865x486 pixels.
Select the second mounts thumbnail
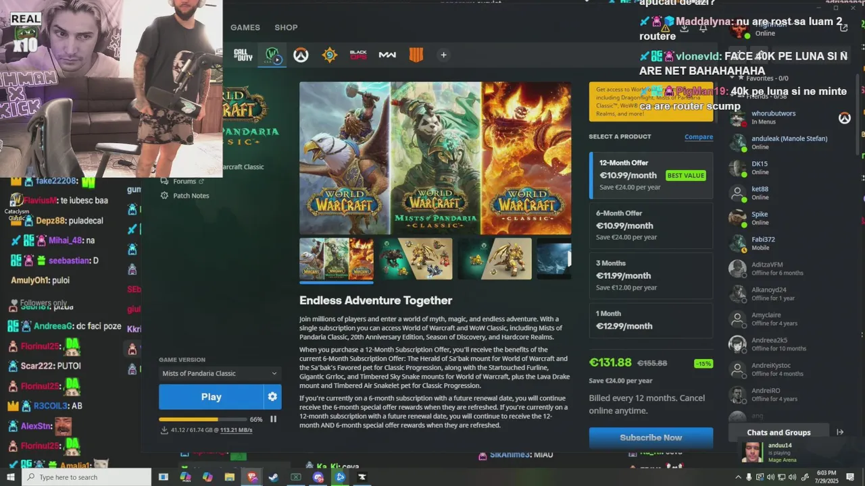point(416,259)
